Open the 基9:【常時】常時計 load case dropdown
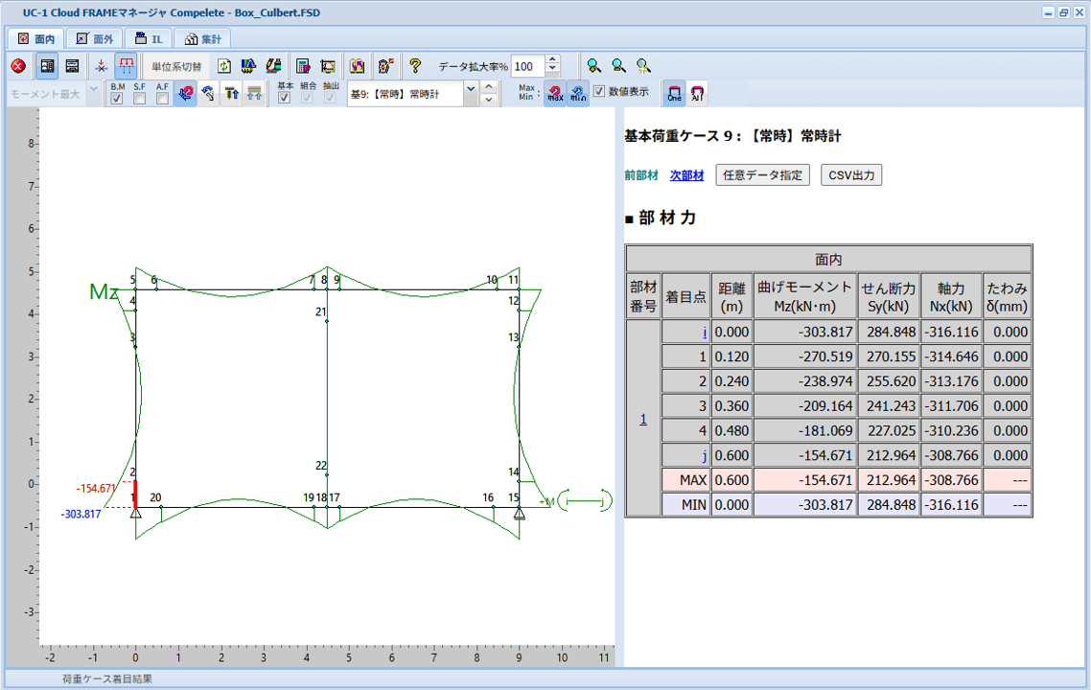The image size is (1091, 690). [470, 93]
